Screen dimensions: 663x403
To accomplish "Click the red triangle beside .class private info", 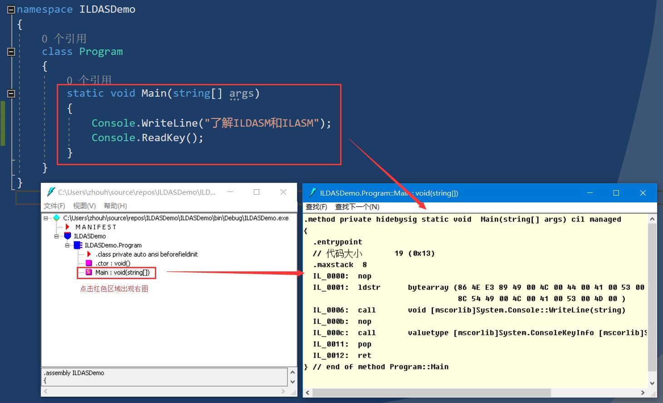I will pos(89,254).
